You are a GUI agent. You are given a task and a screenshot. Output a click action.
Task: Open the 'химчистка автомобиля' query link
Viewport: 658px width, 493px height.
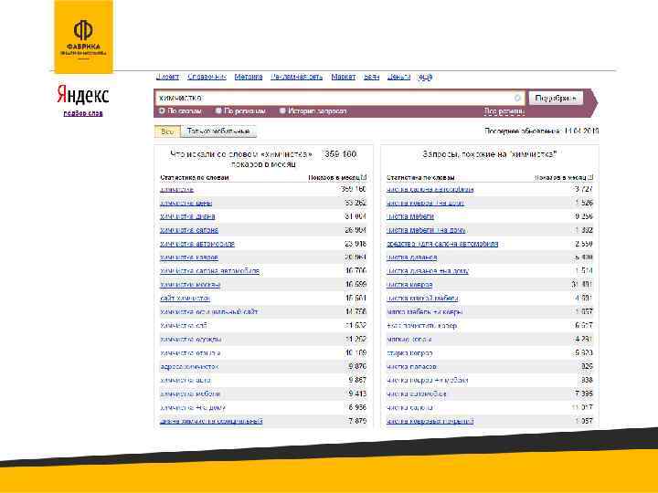click(x=196, y=244)
